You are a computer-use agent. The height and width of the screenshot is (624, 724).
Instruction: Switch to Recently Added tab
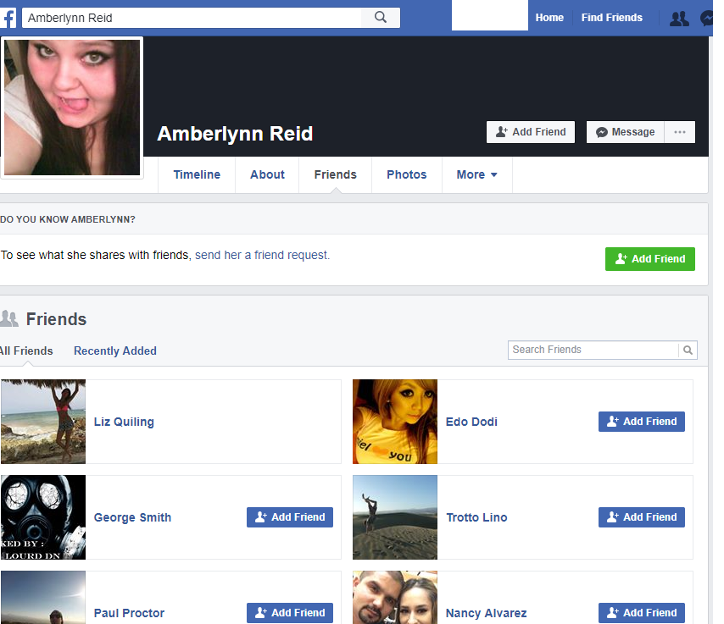(115, 351)
